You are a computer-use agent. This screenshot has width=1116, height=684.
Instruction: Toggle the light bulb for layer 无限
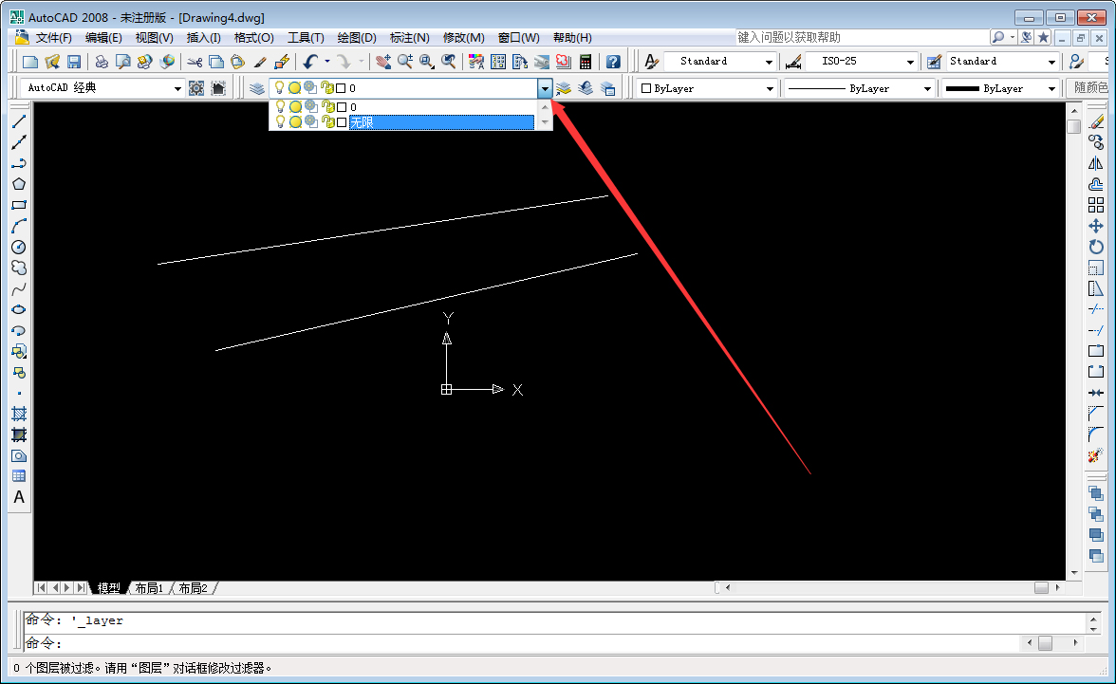pos(280,121)
